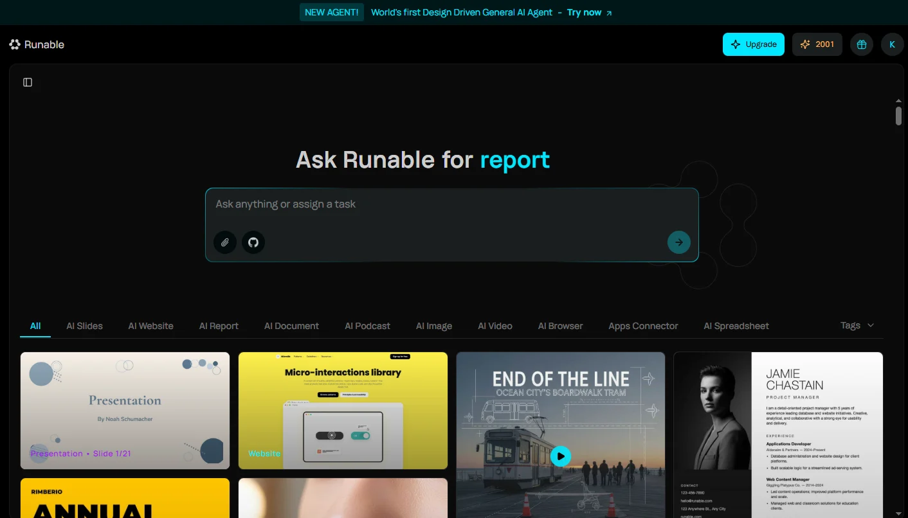Click the Try now banner link

(589, 12)
